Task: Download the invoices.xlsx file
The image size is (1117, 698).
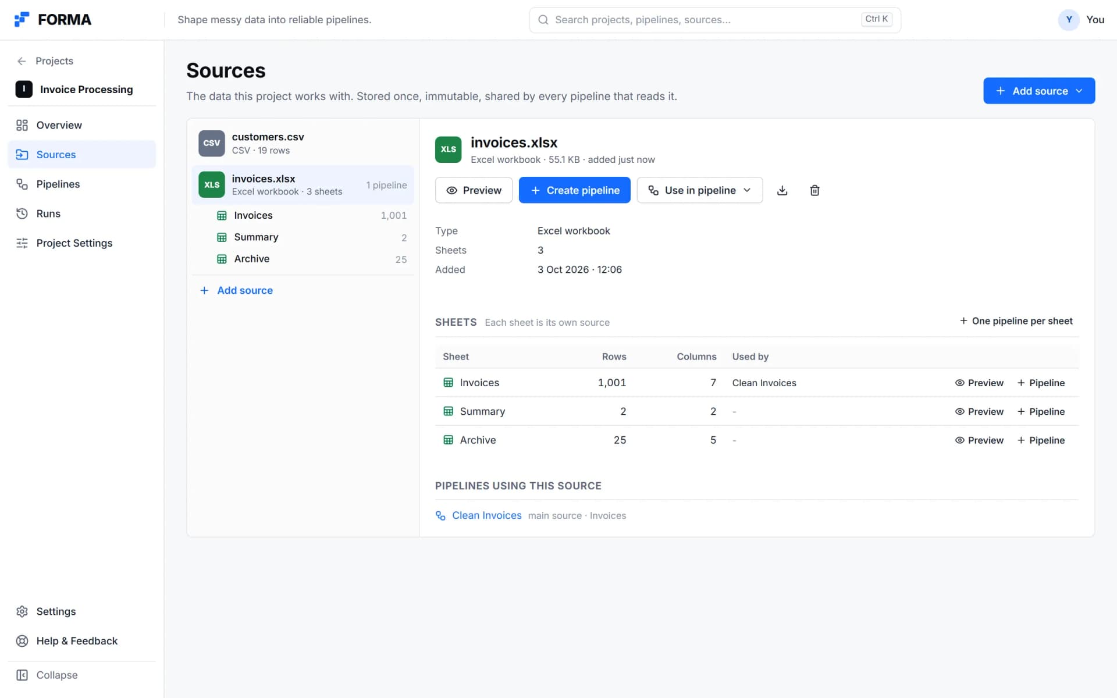Action: 782,190
